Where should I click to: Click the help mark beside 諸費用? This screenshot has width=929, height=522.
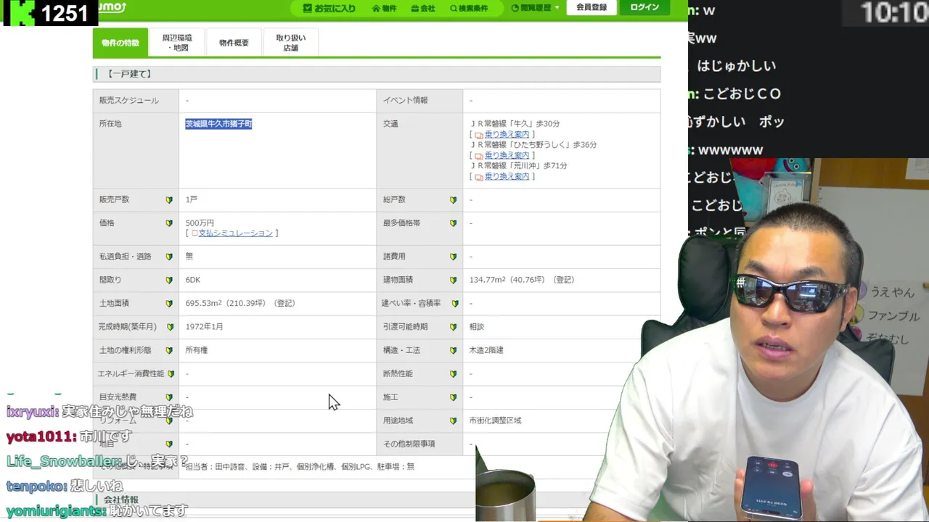453,257
